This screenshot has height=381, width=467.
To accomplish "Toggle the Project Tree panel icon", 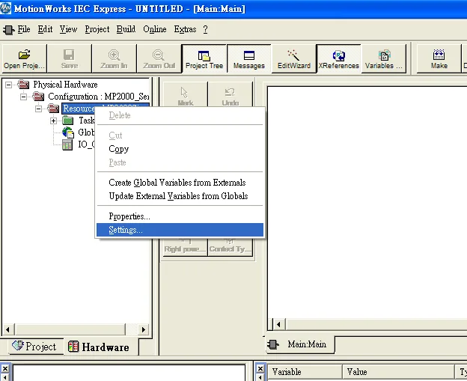I will 204,58.
